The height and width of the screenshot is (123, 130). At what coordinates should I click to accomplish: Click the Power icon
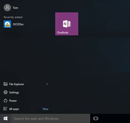pos(5,101)
